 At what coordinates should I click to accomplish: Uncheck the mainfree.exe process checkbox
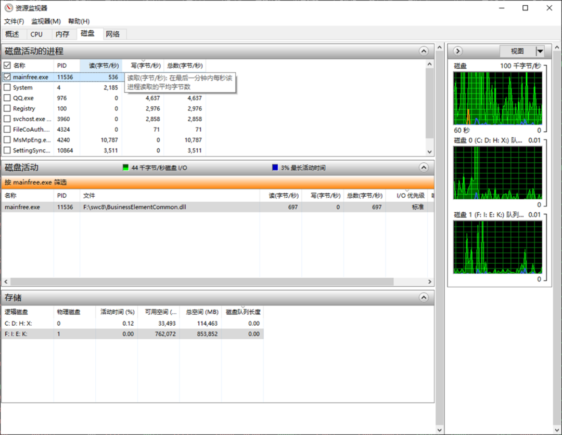7,77
